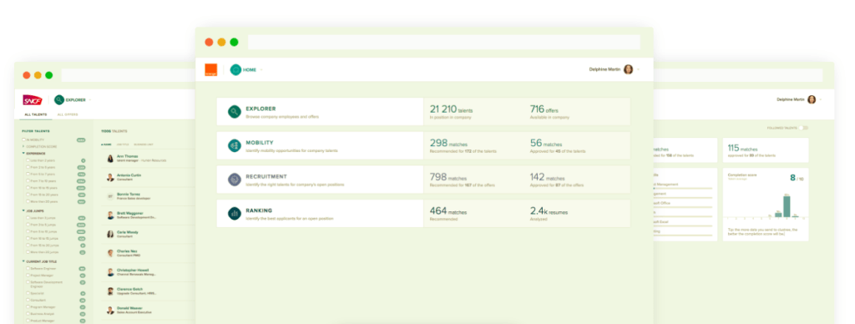Open the Recruitment module icon
The height and width of the screenshot is (324, 855).
[235, 180]
